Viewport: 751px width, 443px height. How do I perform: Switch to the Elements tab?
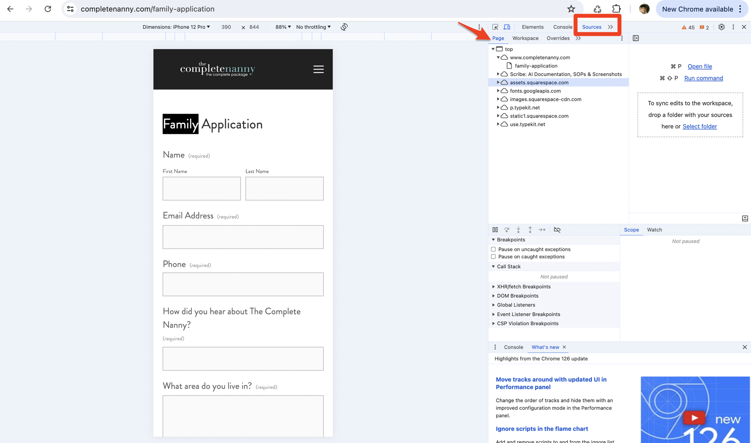coord(532,27)
